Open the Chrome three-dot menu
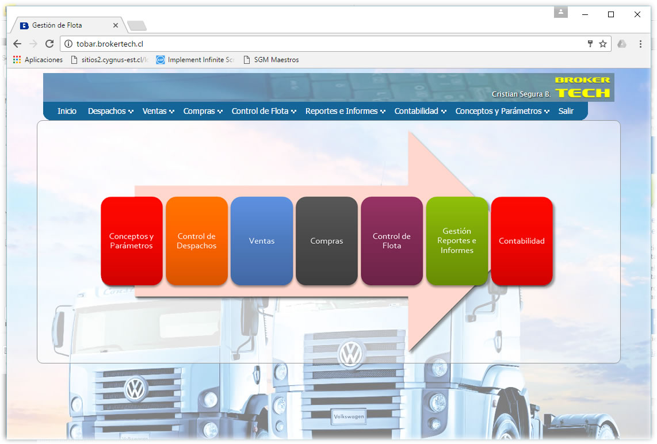This screenshot has height=444, width=657. click(640, 44)
